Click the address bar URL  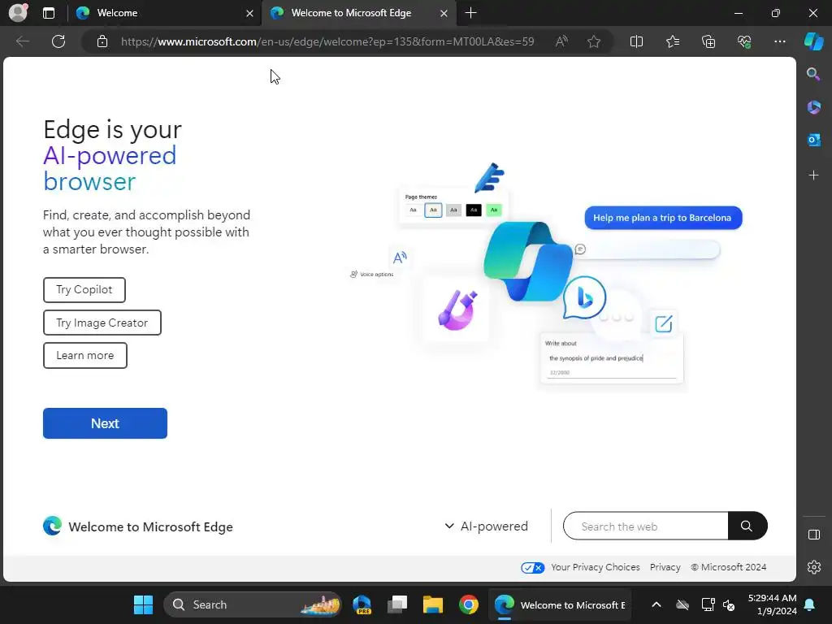coord(327,41)
